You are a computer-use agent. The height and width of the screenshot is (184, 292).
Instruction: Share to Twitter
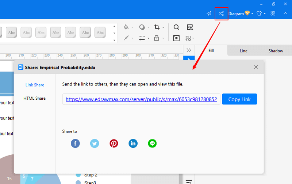coord(95,143)
